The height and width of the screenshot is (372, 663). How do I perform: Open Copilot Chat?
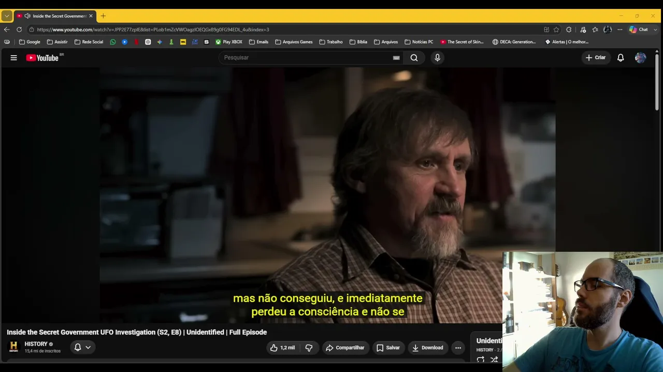(639, 29)
